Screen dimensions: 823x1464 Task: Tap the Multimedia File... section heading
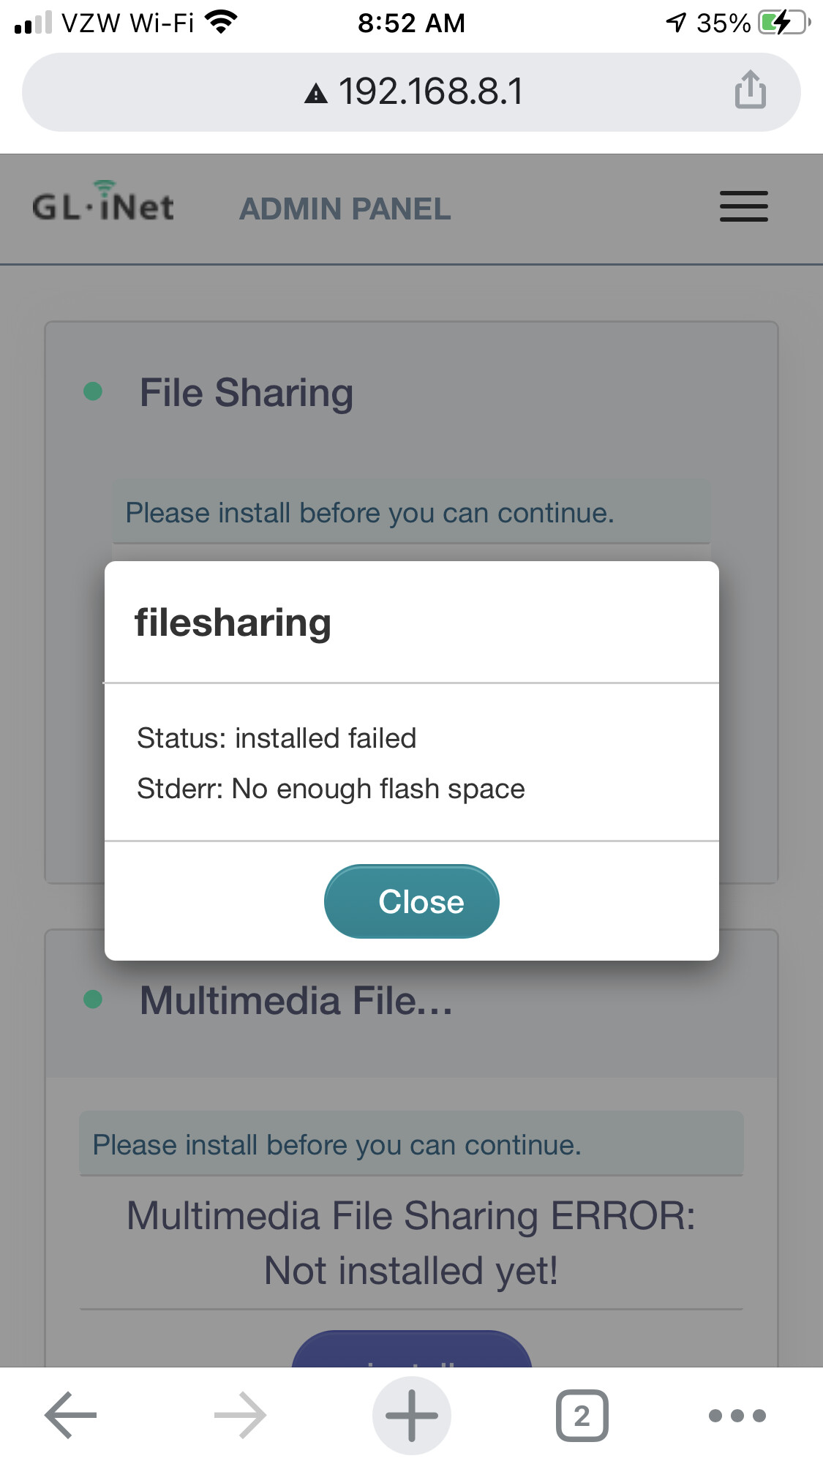pos(296,1001)
